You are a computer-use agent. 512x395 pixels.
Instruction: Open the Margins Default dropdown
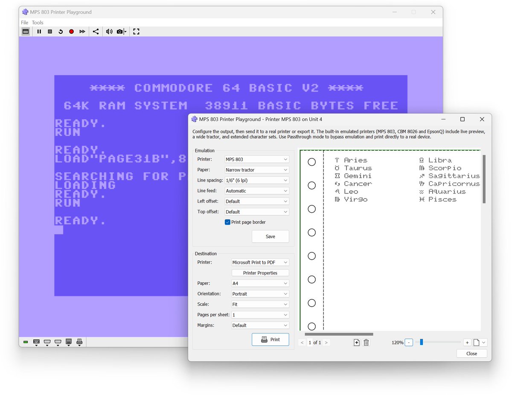tap(260, 325)
